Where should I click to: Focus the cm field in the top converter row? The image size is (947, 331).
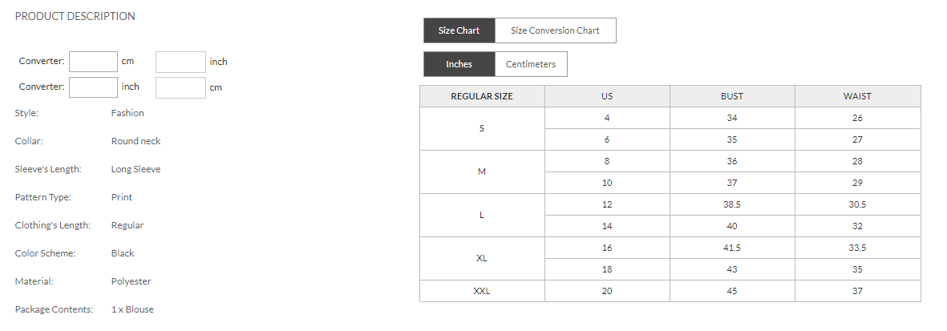click(94, 62)
